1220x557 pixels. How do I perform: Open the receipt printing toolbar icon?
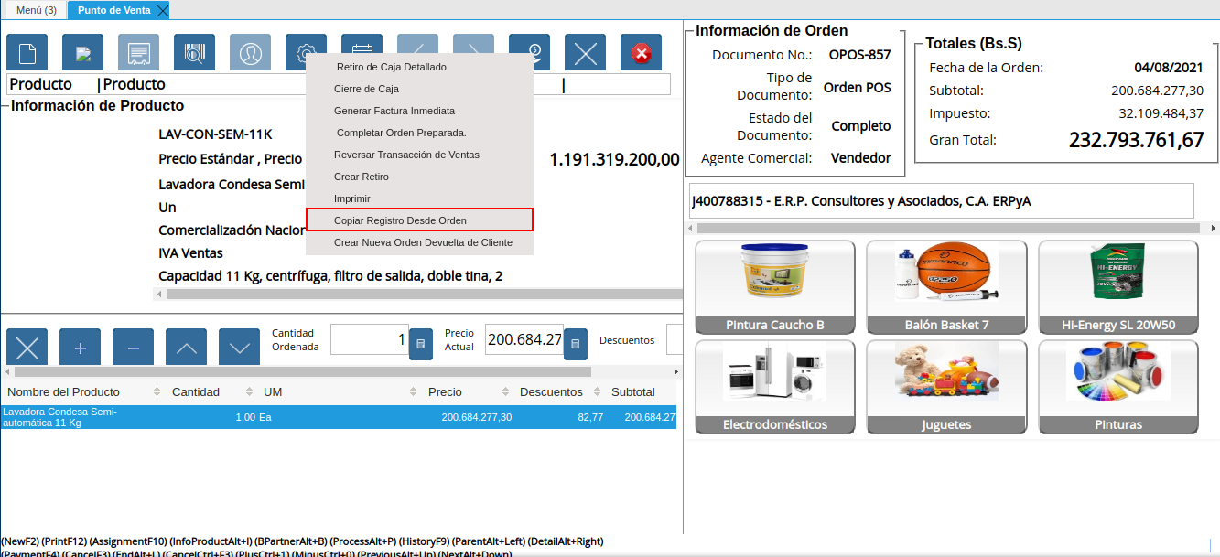tap(138, 52)
